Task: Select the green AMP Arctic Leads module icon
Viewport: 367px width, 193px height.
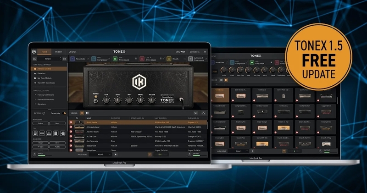Action: (115, 59)
